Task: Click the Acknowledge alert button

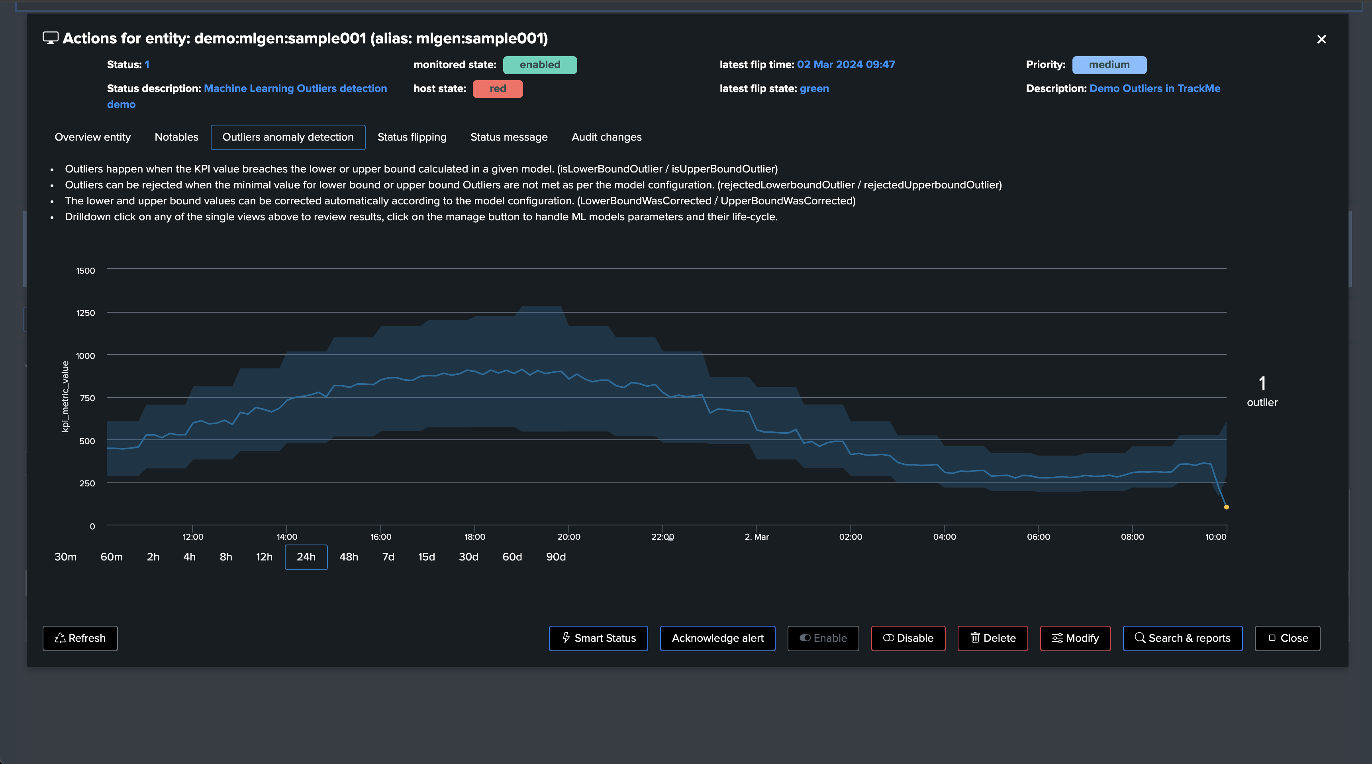Action: 717,638
